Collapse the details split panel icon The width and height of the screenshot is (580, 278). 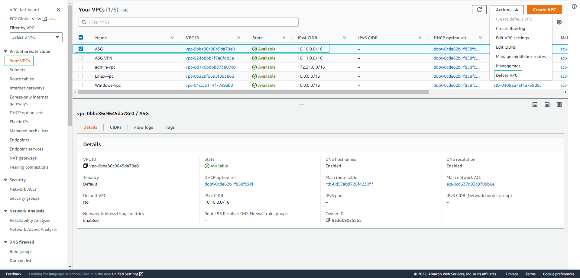(x=535, y=105)
